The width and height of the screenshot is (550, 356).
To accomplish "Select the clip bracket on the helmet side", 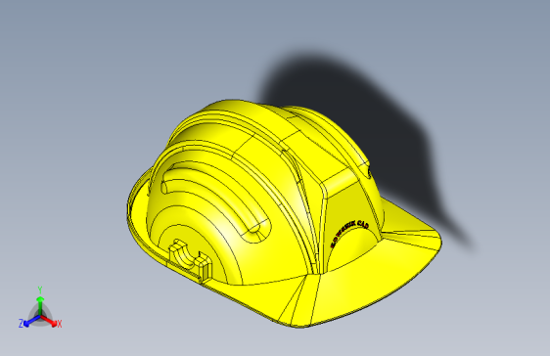I will click(x=191, y=261).
